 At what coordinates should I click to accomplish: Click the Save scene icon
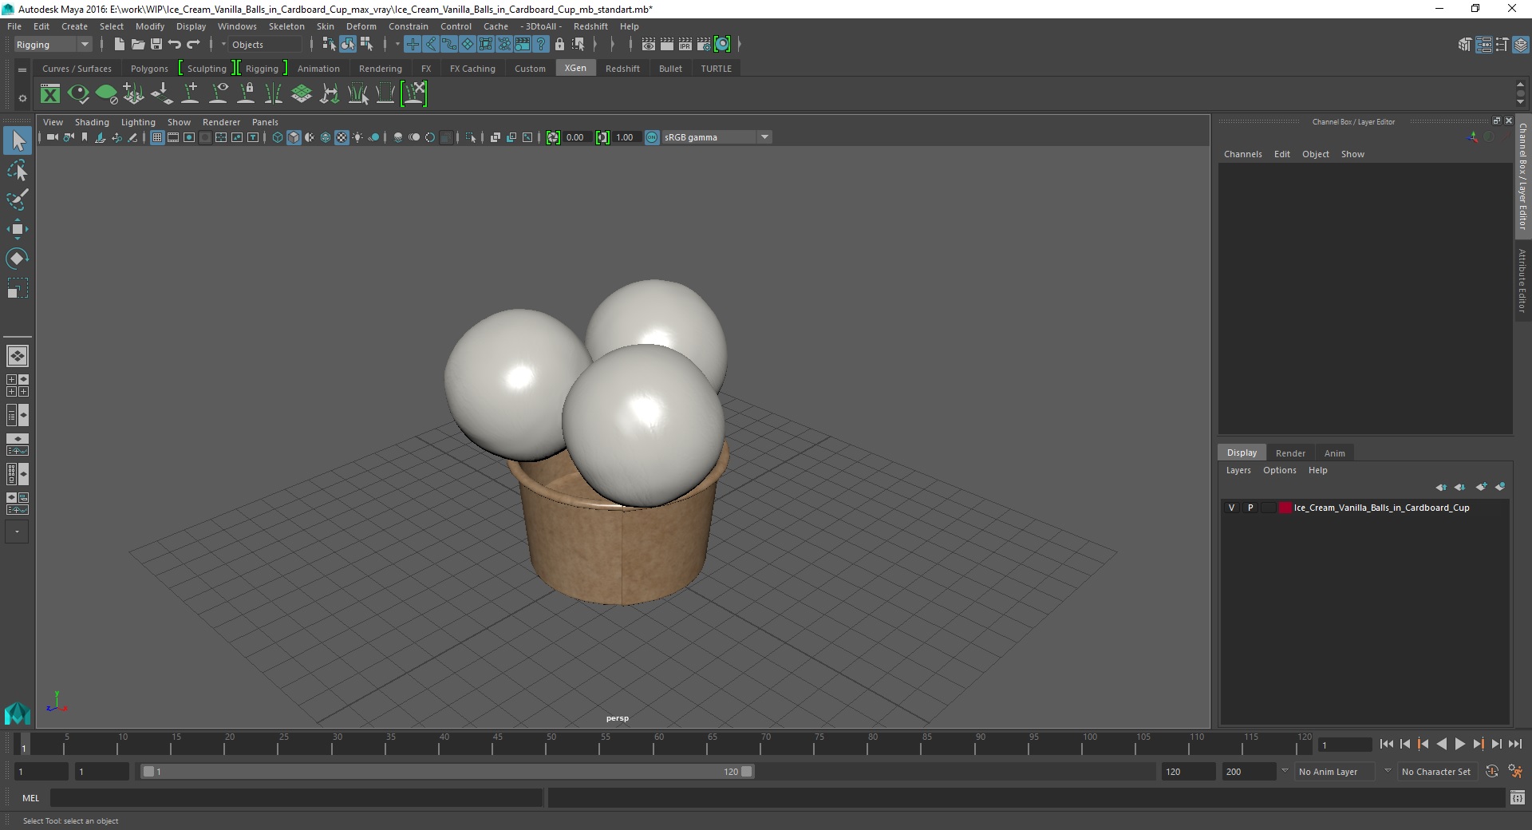click(156, 45)
